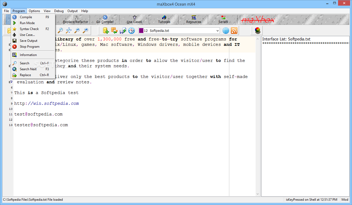Viewport: 352px width, 205px height.
Task: Click tester@softpedia.com on line 13
Action: (x=41, y=125)
